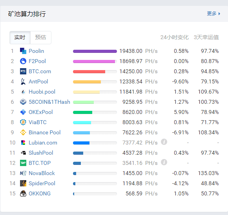Click the 24小时变化 column header
This screenshot has height=215, width=228.
pos(174,37)
